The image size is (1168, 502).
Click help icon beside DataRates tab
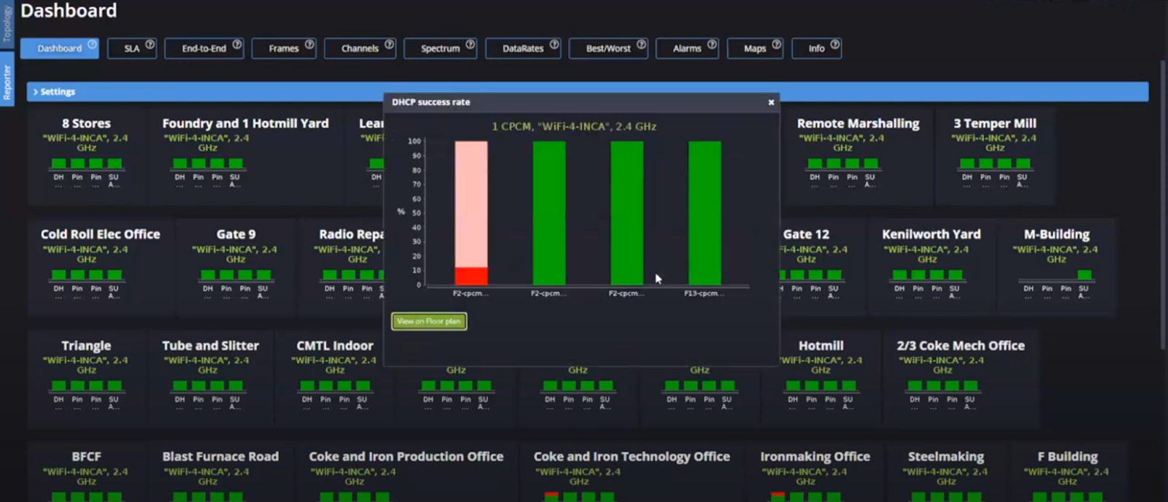(x=554, y=45)
